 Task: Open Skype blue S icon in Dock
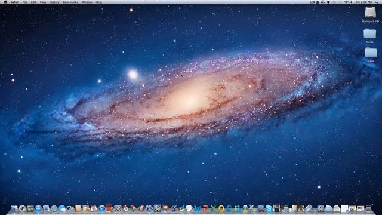(269, 208)
